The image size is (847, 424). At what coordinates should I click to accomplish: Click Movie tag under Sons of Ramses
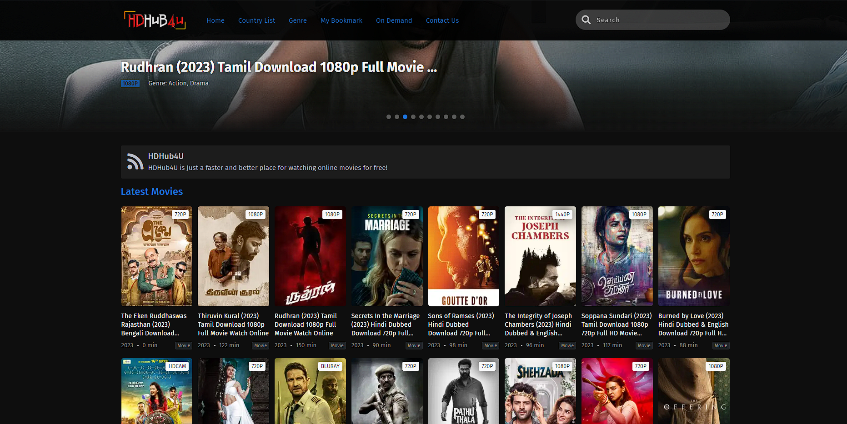click(491, 345)
